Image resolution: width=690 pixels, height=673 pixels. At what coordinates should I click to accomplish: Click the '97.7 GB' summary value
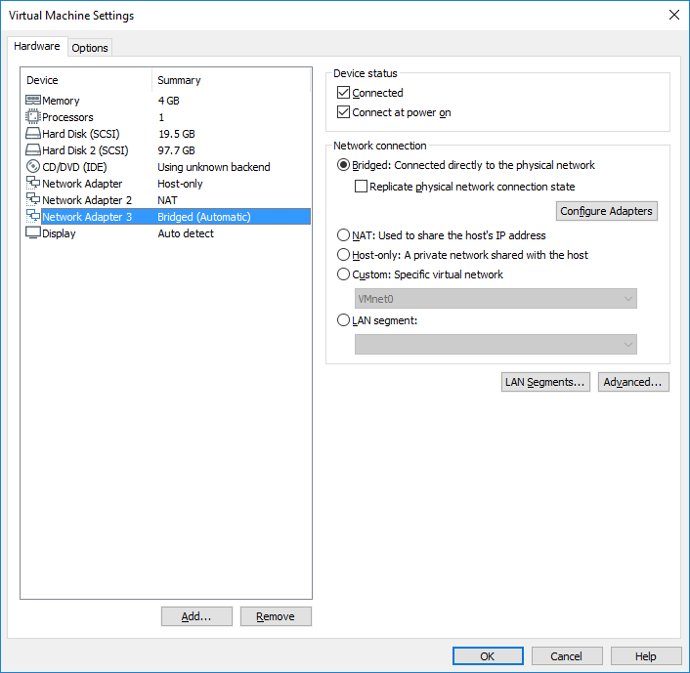coord(176,150)
